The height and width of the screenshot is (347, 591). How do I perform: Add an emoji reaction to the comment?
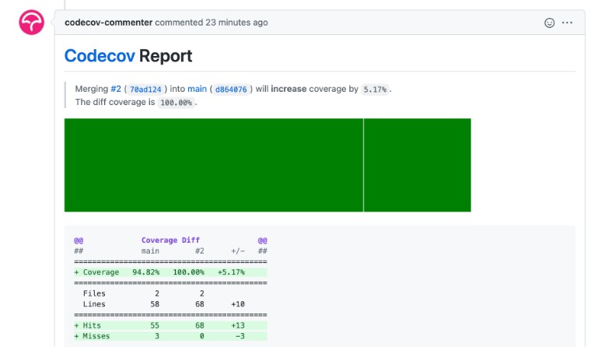pos(549,23)
